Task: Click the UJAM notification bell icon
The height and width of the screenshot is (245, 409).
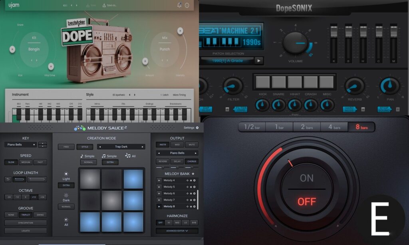Action: click(x=179, y=5)
